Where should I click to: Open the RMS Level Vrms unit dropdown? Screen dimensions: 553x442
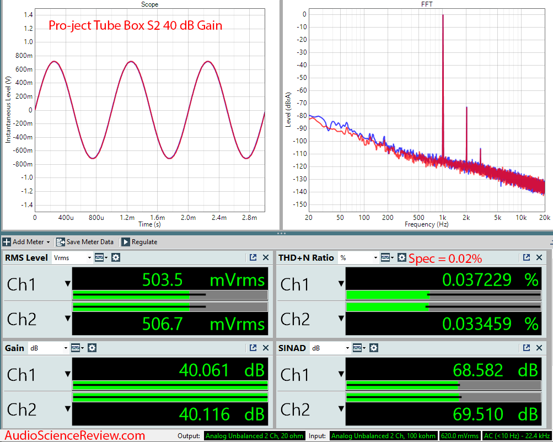[72, 258]
